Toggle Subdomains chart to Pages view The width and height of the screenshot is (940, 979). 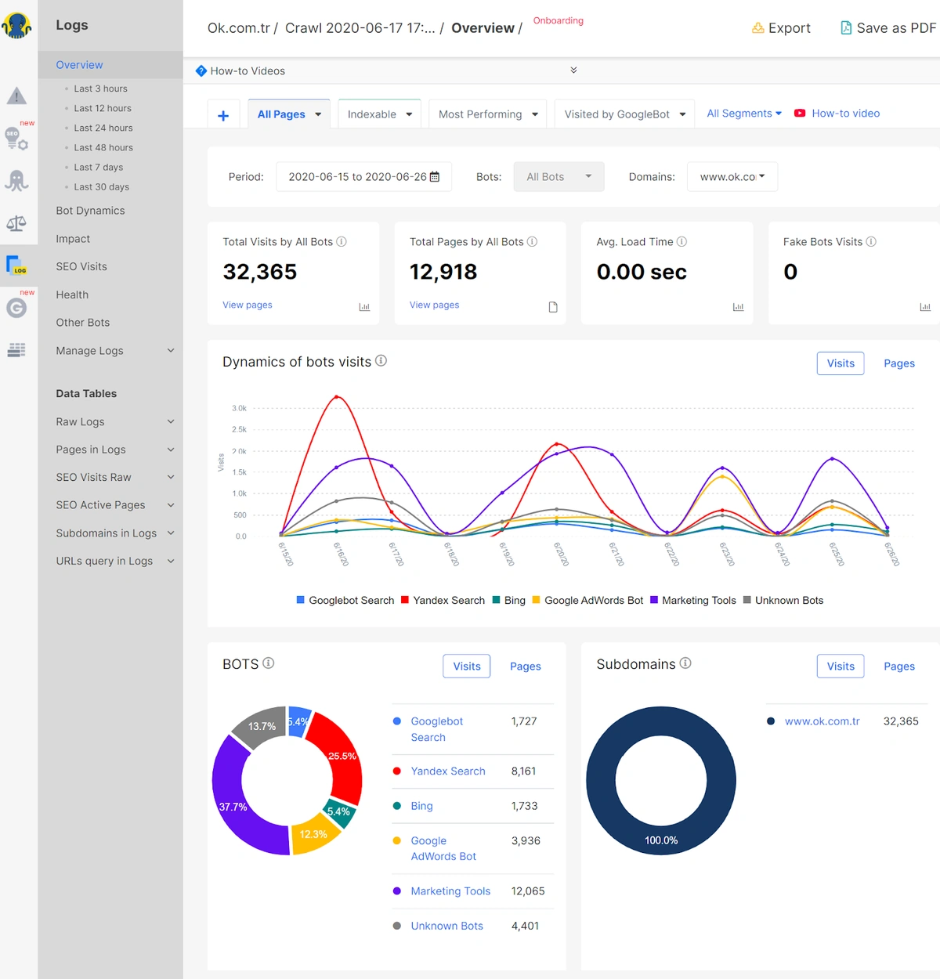coord(898,667)
